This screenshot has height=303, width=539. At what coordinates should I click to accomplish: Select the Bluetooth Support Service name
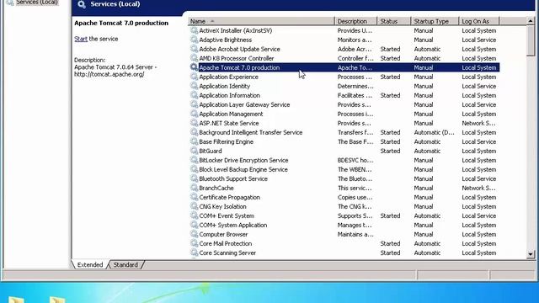pyautogui.click(x=233, y=179)
